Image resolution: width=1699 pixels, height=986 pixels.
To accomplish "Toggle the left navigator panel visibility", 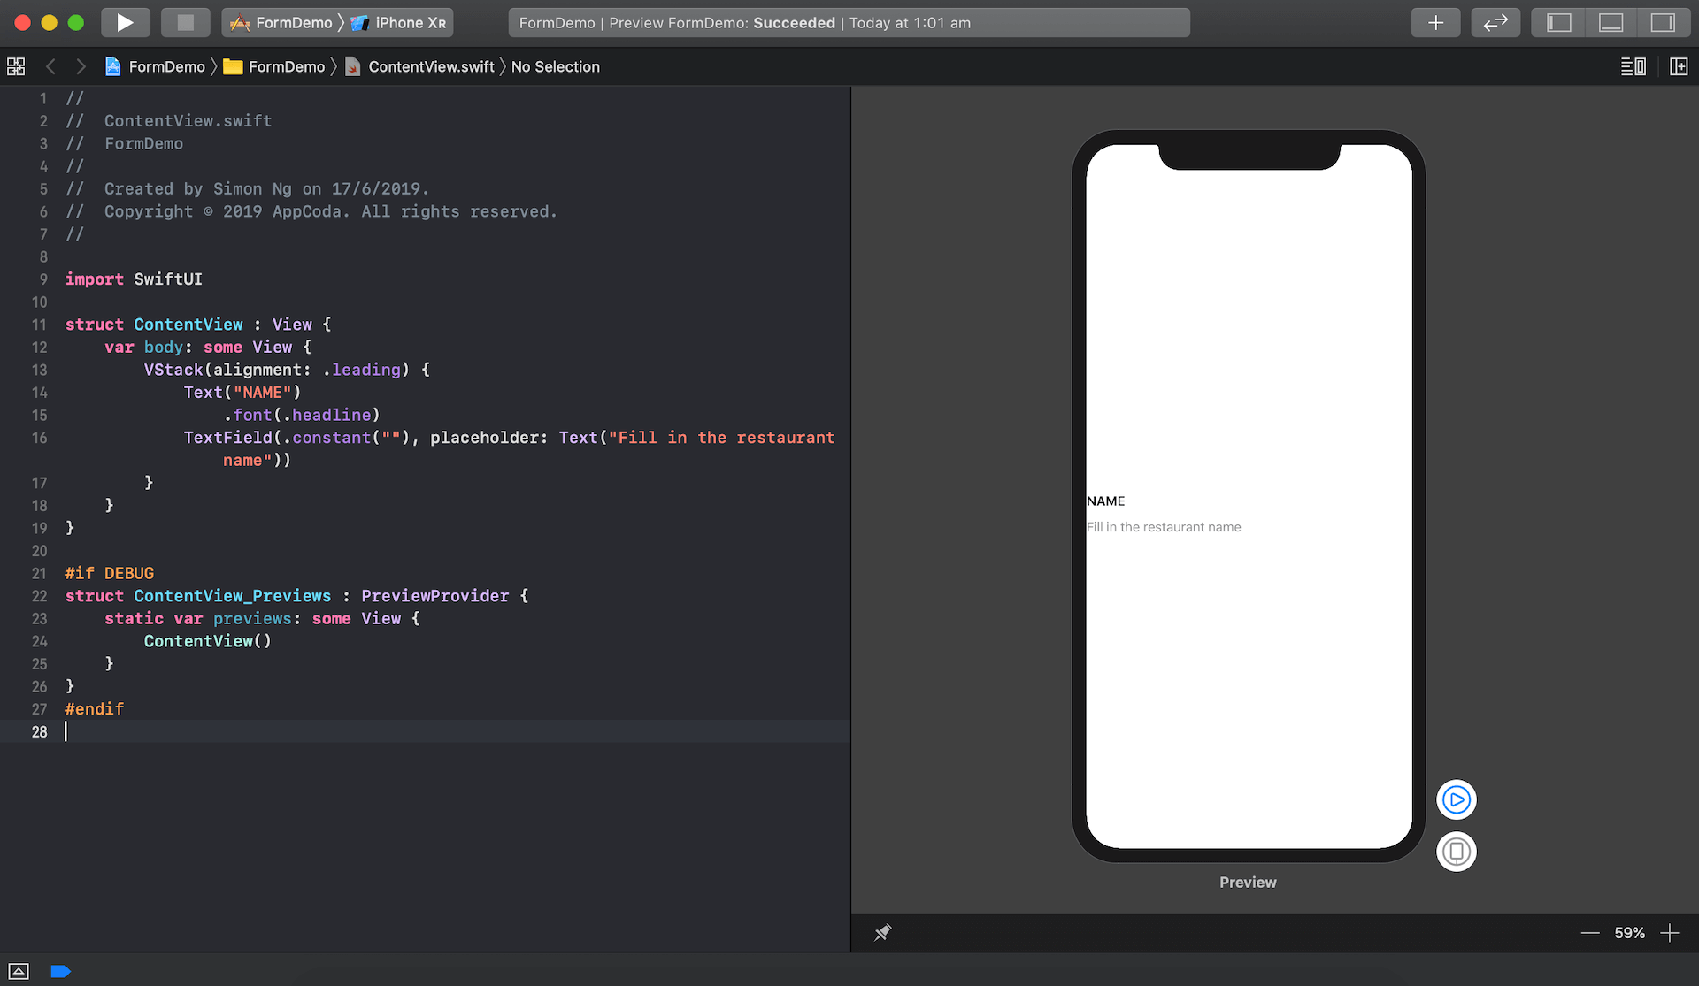I will coord(1557,22).
